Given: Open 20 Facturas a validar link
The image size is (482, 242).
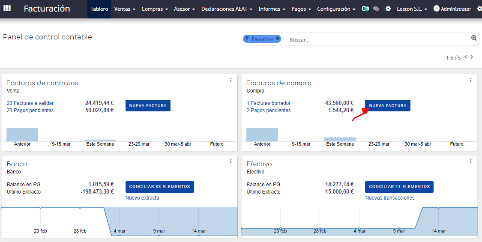Looking at the screenshot, I should tap(30, 103).
